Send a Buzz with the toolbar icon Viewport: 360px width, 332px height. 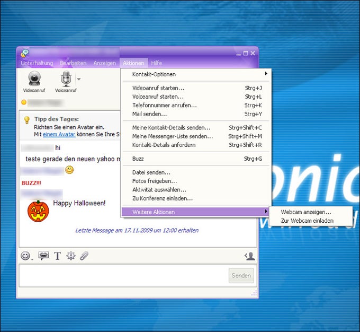[x=71, y=256]
